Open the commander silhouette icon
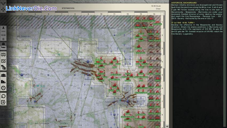Viewport: 227px width, 128px height. (x=3, y=28)
